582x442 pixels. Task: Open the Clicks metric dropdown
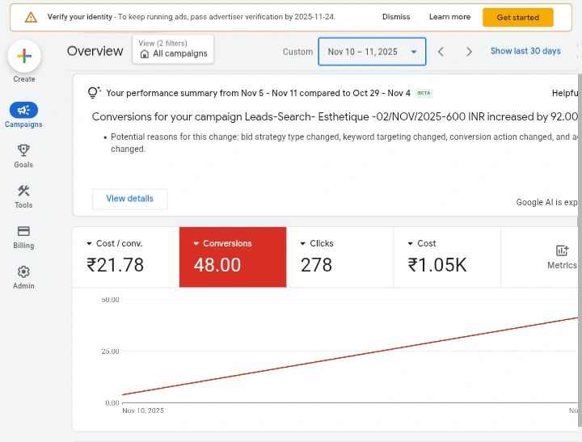pos(303,243)
